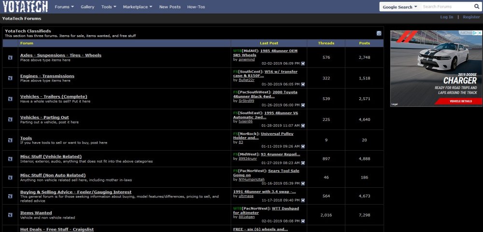Open the Items Wanted forum
Viewport: 483px width, 232px height.
pyautogui.click(x=36, y=213)
